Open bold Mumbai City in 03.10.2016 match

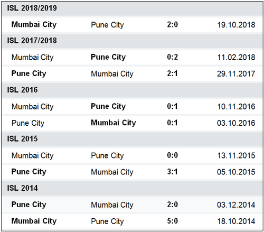(114, 123)
